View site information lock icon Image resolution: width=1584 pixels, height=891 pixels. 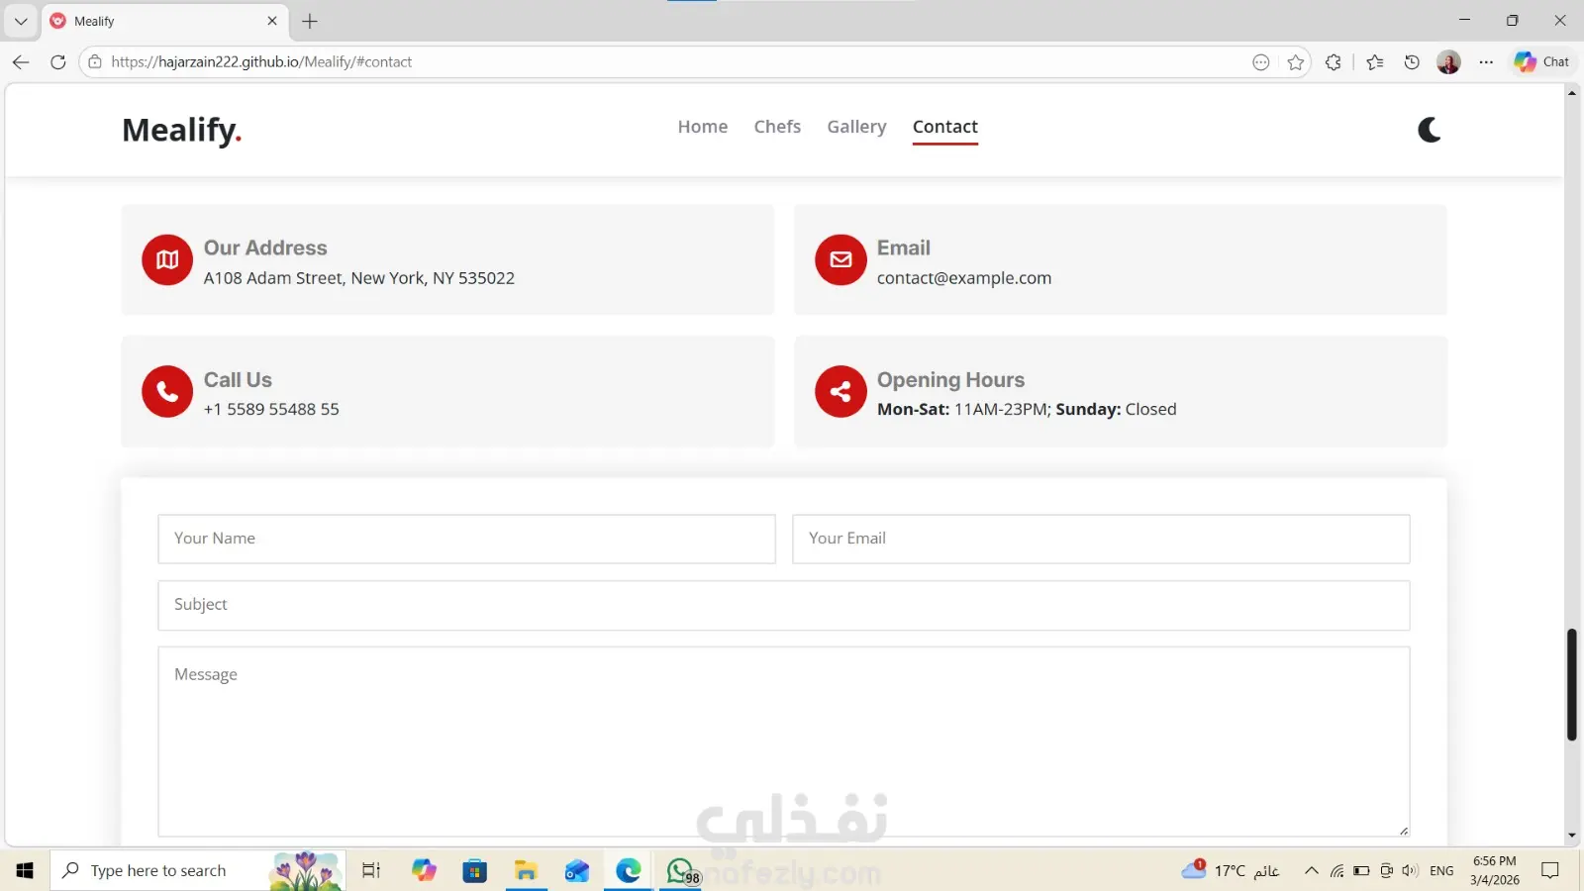tap(95, 61)
